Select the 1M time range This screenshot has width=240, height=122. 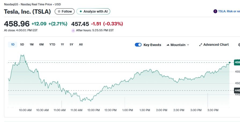click(x=32, y=44)
